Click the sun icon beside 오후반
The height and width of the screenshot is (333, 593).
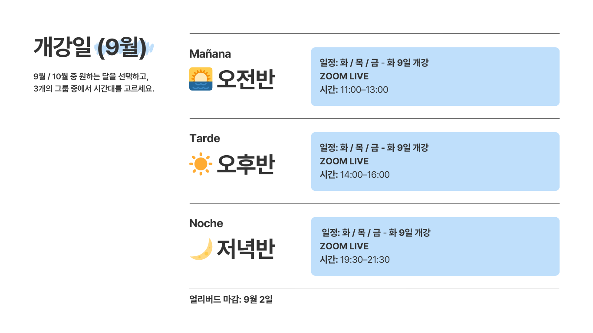[201, 164]
